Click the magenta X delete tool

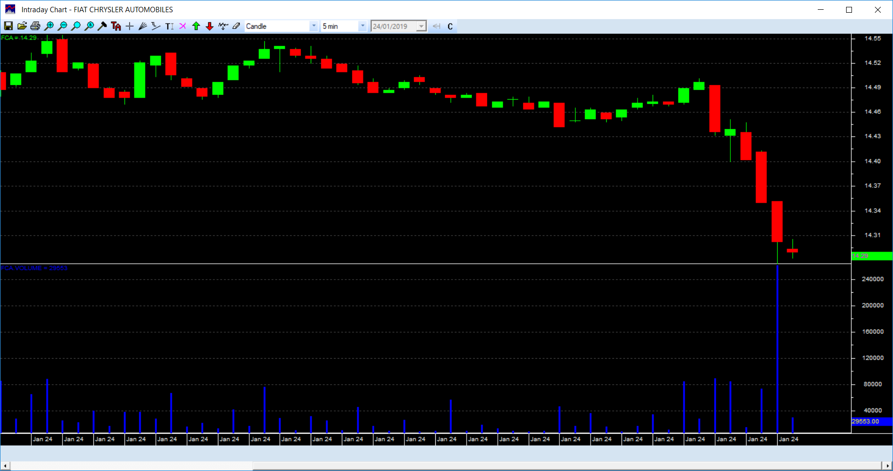click(183, 26)
